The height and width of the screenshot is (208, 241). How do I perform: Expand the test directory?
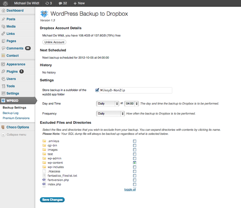tap(50, 154)
